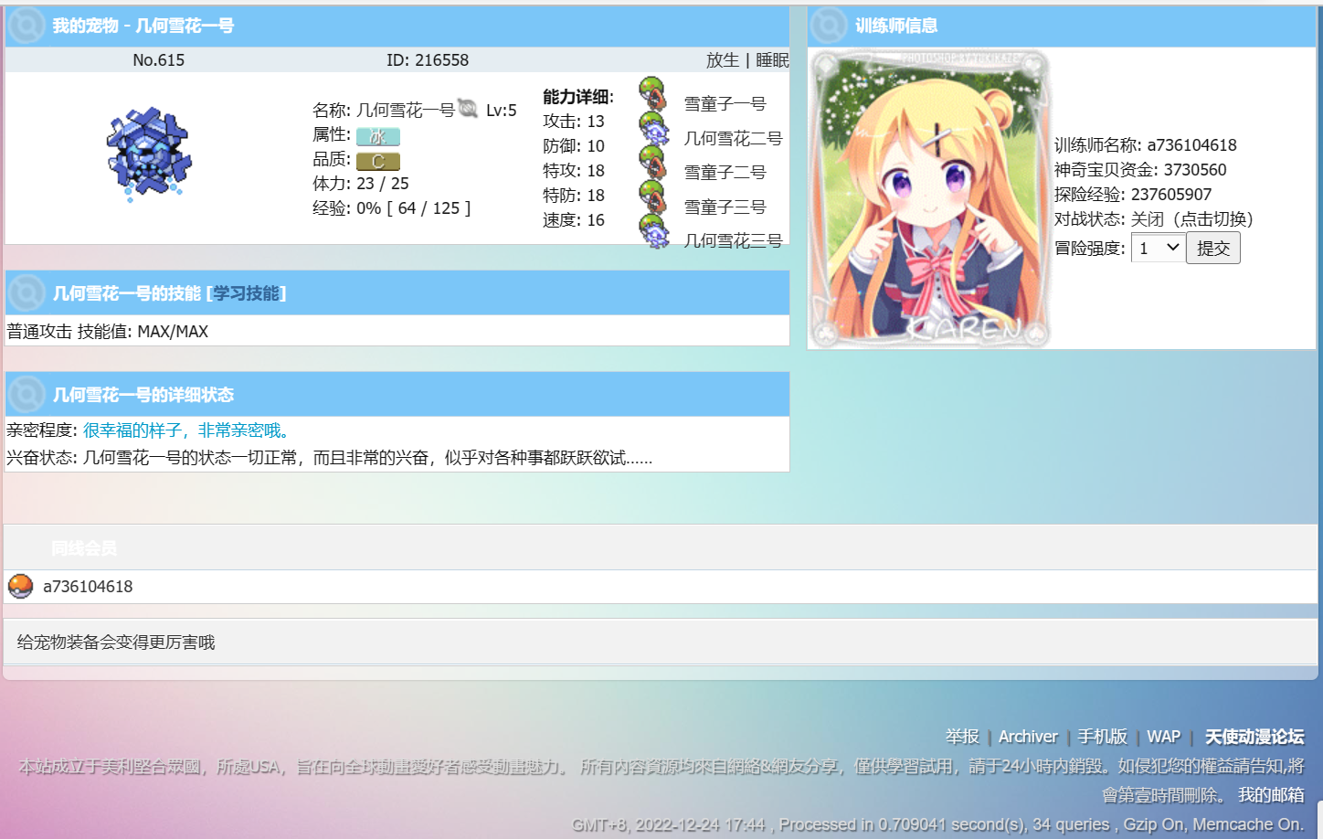Click the 雪童子三号 party icon
This screenshot has height=839, width=1323.
[x=651, y=197]
